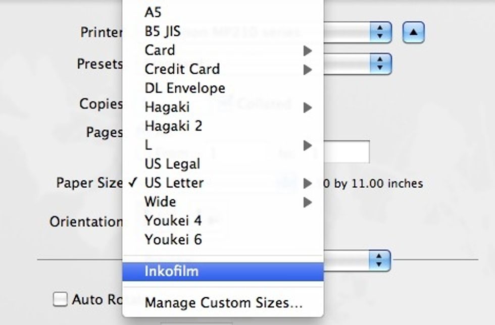Choose US Legal paper size

point(172,164)
